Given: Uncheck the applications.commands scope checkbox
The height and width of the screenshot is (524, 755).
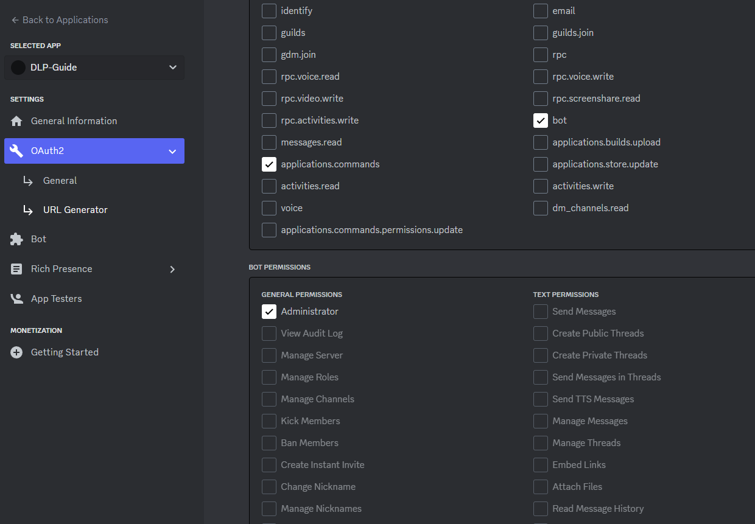Looking at the screenshot, I should coord(269,164).
